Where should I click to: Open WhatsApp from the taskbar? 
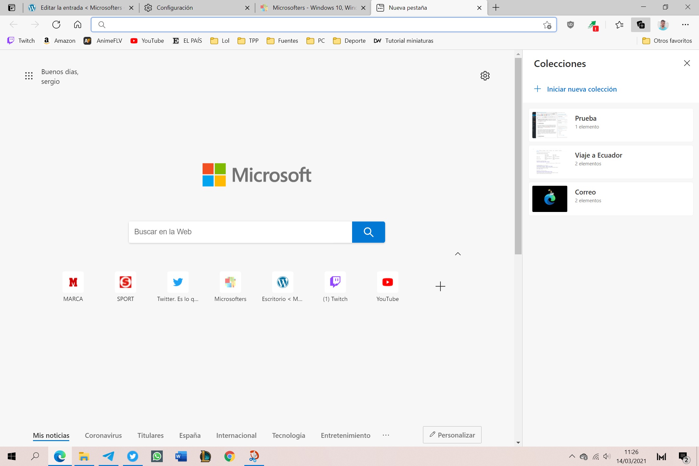[x=157, y=456]
